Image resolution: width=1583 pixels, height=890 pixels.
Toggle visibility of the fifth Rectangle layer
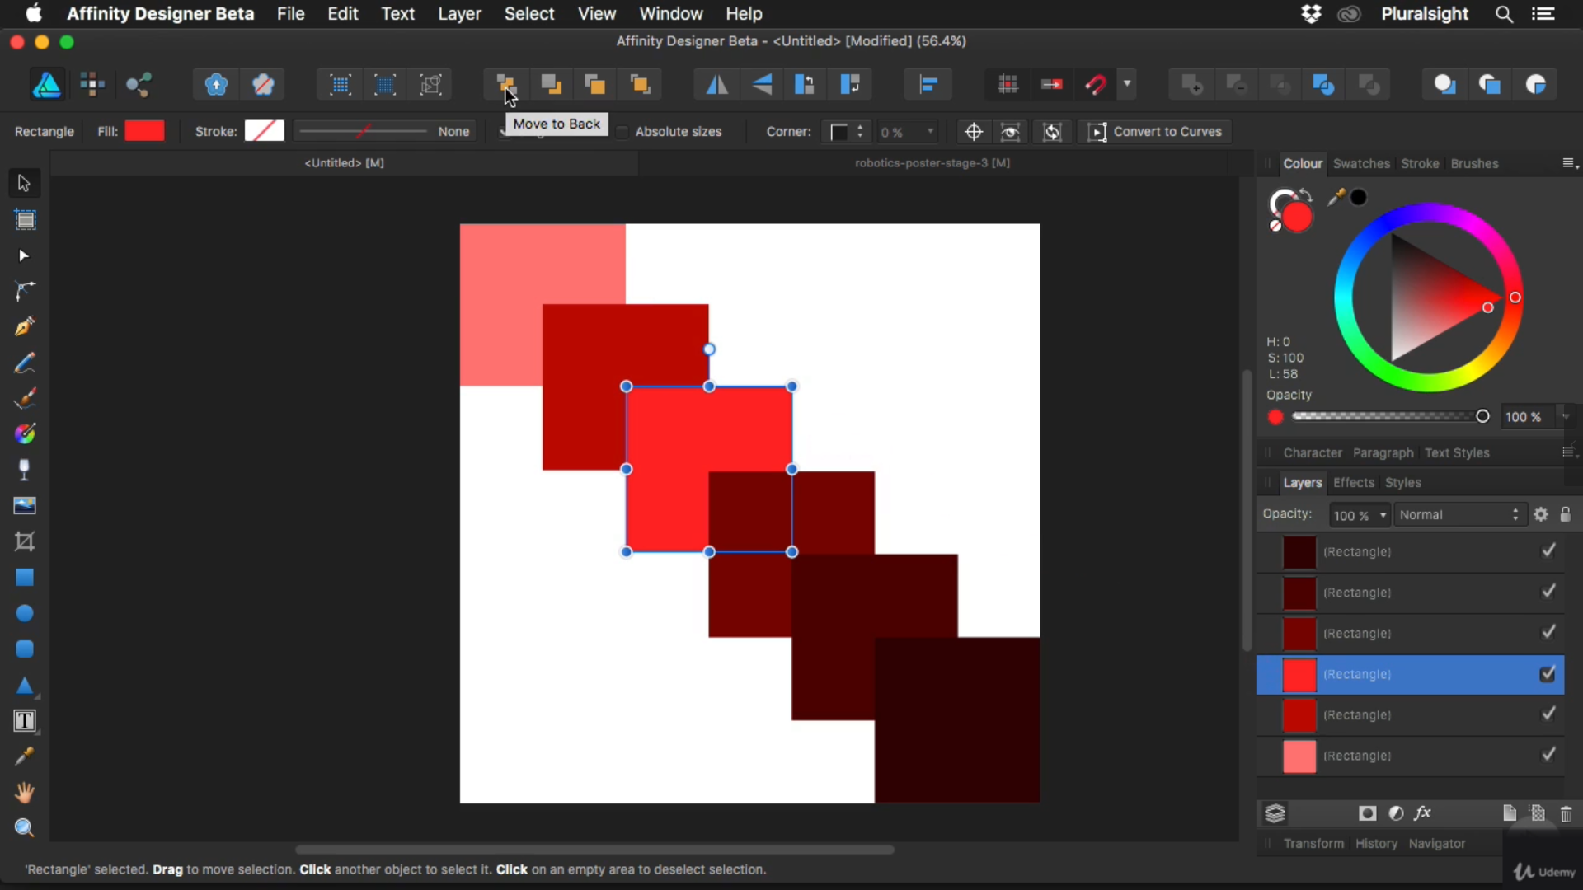1548,714
